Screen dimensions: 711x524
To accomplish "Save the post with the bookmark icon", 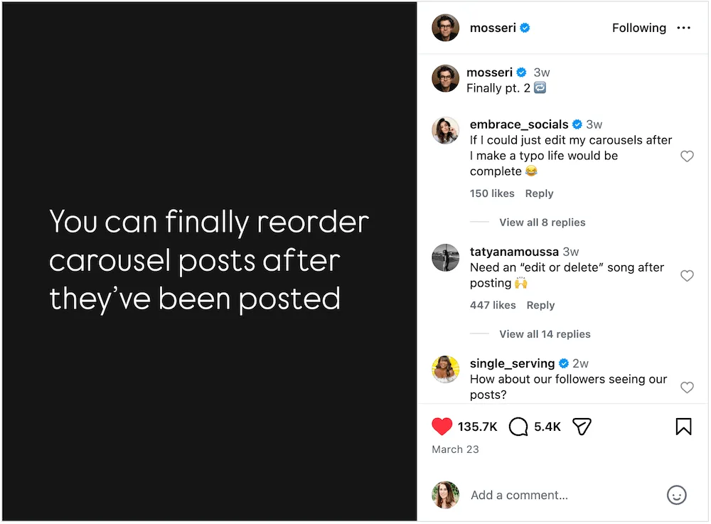I will [x=683, y=426].
